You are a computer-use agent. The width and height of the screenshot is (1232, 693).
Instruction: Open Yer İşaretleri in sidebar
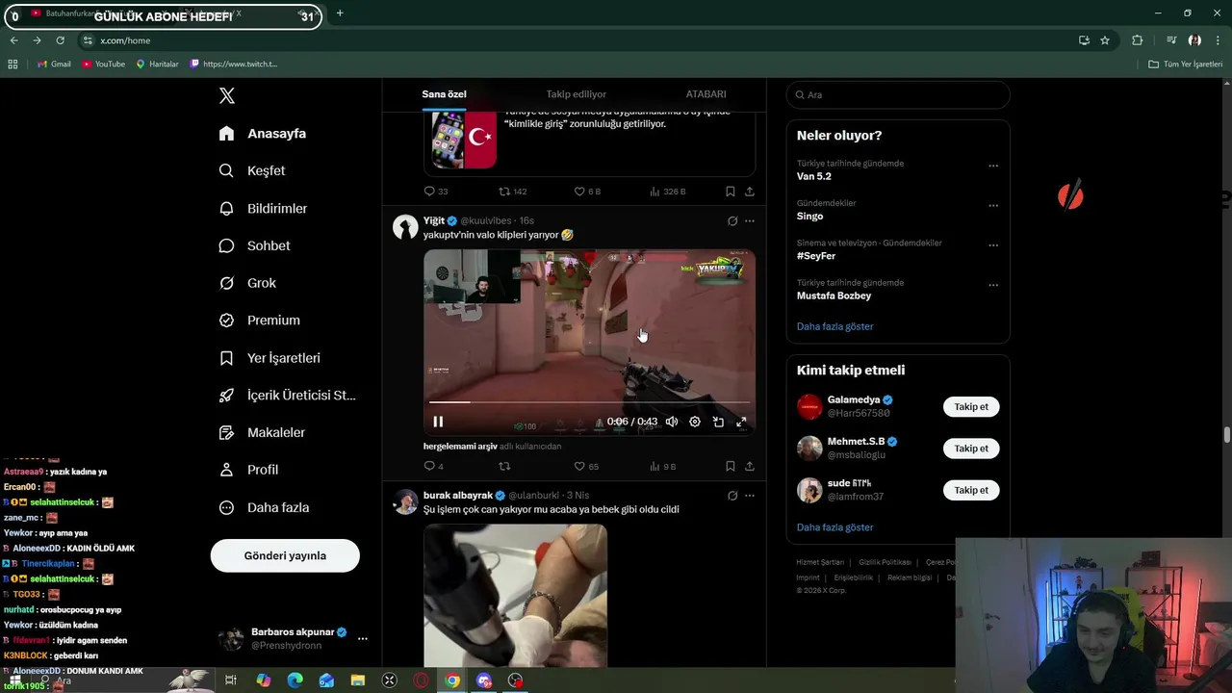tap(269, 358)
